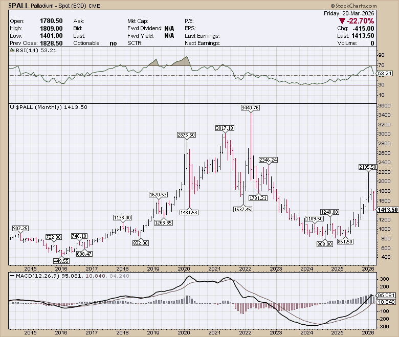
Task: Click the Last value 1413.50 in header
Action: (363, 36)
